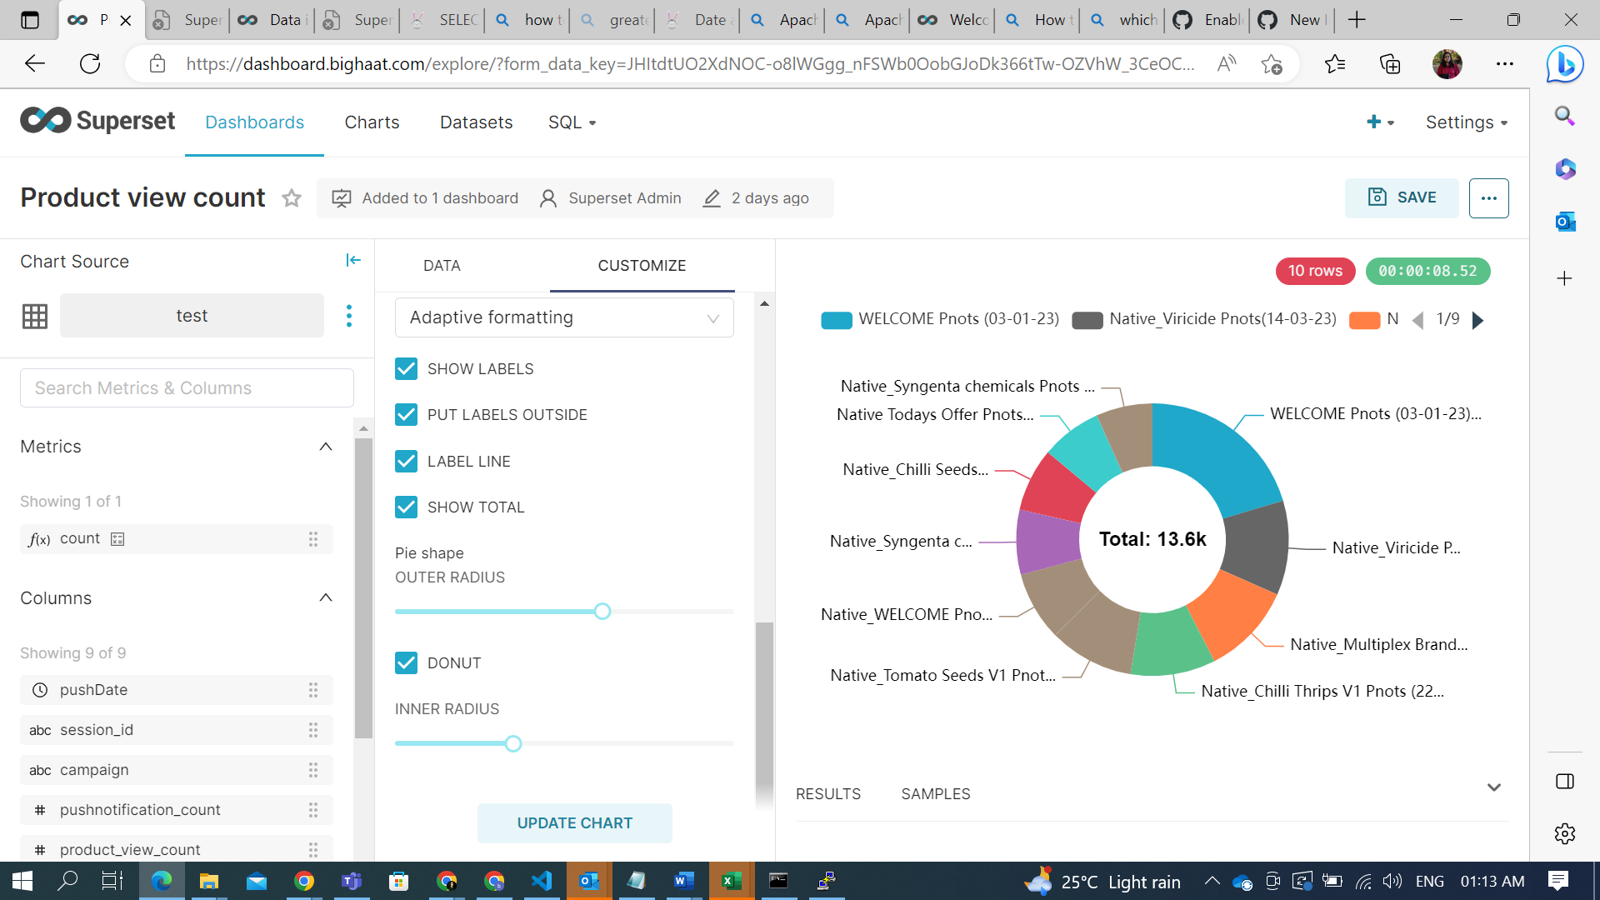1600x900 pixels.
Task: Collapse the Metrics section
Action: click(x=326, y=447)
